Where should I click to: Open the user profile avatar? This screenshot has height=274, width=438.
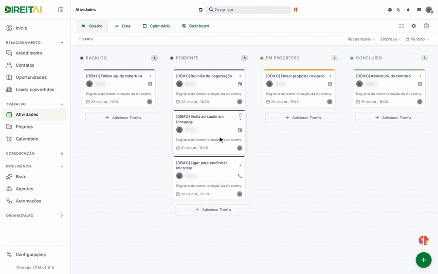[429, 10]
